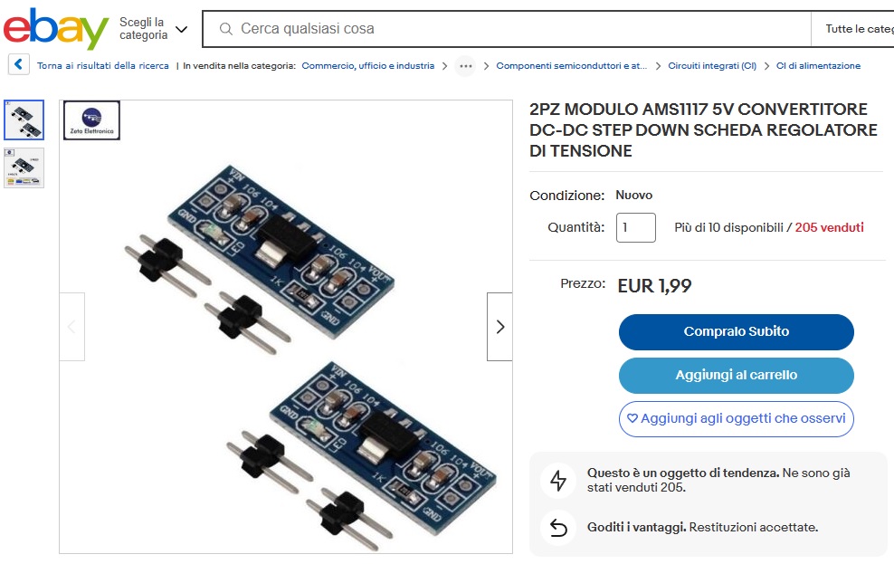Click the Quantità input field

(x=636, y=227)
